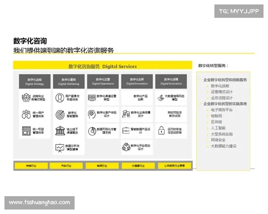The image size is (268, 214).
Task: Click the 大健康行业 yellow industry box
Action: [138, 166]
